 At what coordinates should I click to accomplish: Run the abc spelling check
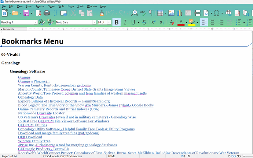(143, 13)
